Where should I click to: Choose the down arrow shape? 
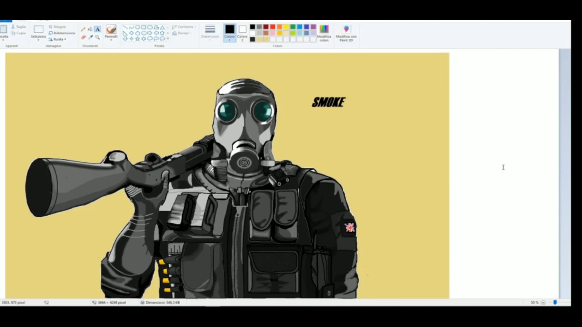tap(125, 39)
